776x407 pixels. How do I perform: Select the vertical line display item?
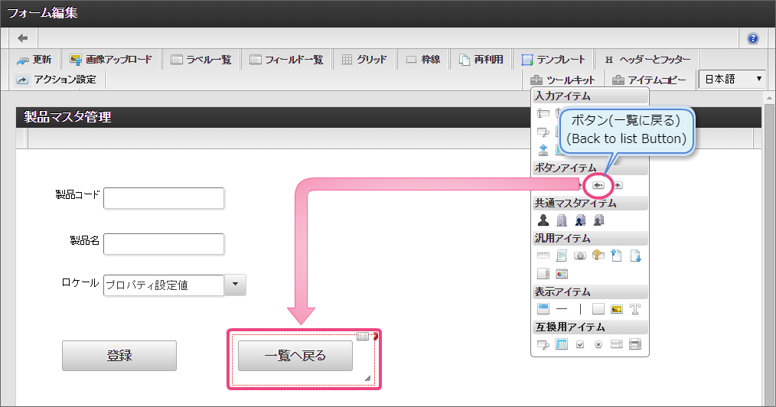click(580, 309)
